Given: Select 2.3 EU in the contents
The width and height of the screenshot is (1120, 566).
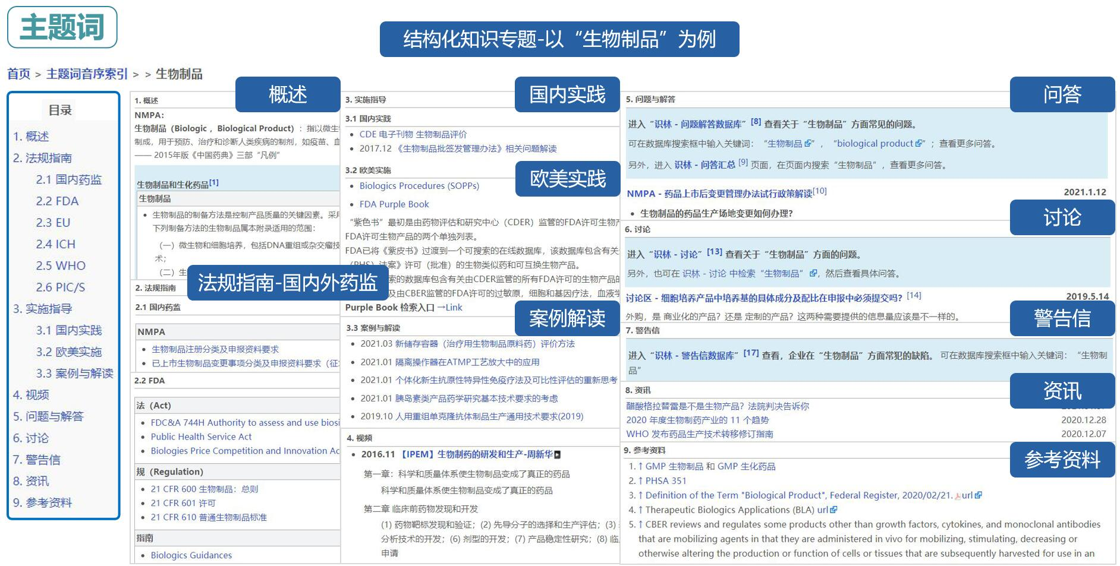Looking at the screenshot, I should (x=53, y=223).
